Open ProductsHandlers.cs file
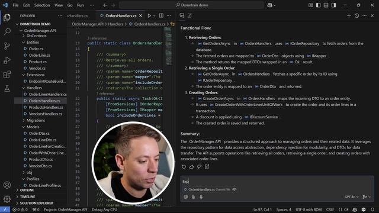The image size is (379, 213). [46, 107]
